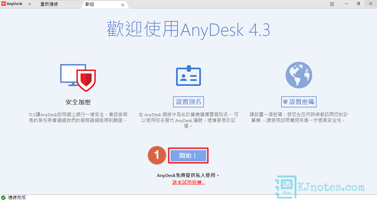Click the 連線完成 status text
This screenshot has height=201, width=377.
pos(17,197)
